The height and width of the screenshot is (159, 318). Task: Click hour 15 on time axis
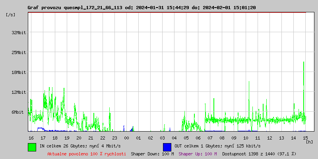tap(305, 138)
